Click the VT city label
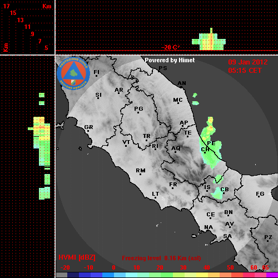This screenshot has height=278, width=278. click(x=126, y=142)
